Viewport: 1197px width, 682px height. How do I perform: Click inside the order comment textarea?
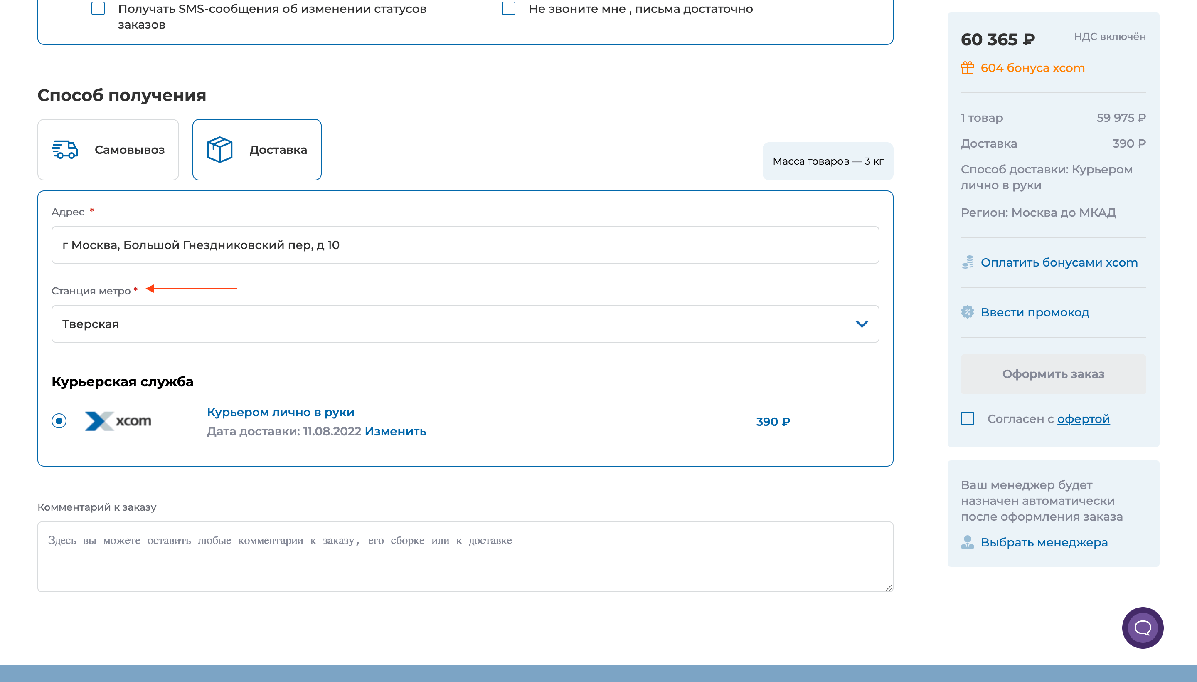pos(465,556)
